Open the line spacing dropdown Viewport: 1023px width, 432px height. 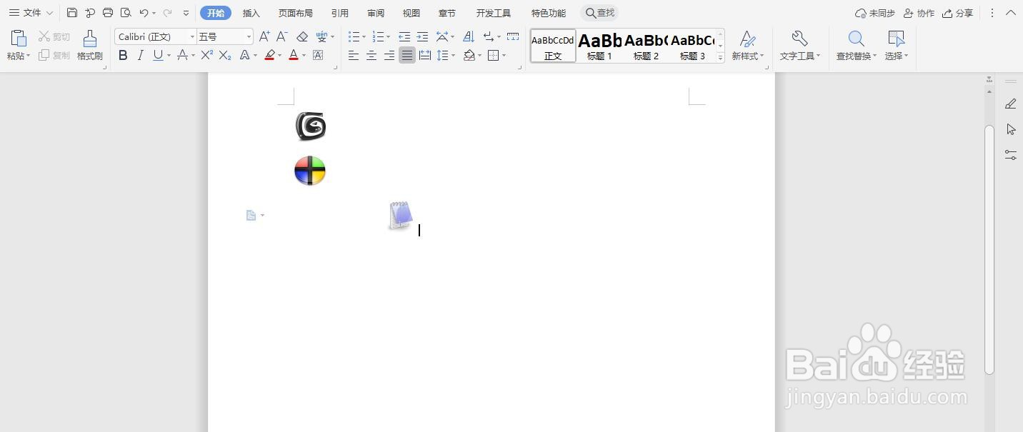coord(453,55)
